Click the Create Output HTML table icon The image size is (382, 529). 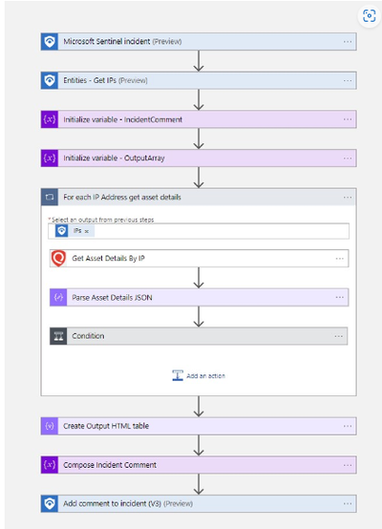pos(50,426)
